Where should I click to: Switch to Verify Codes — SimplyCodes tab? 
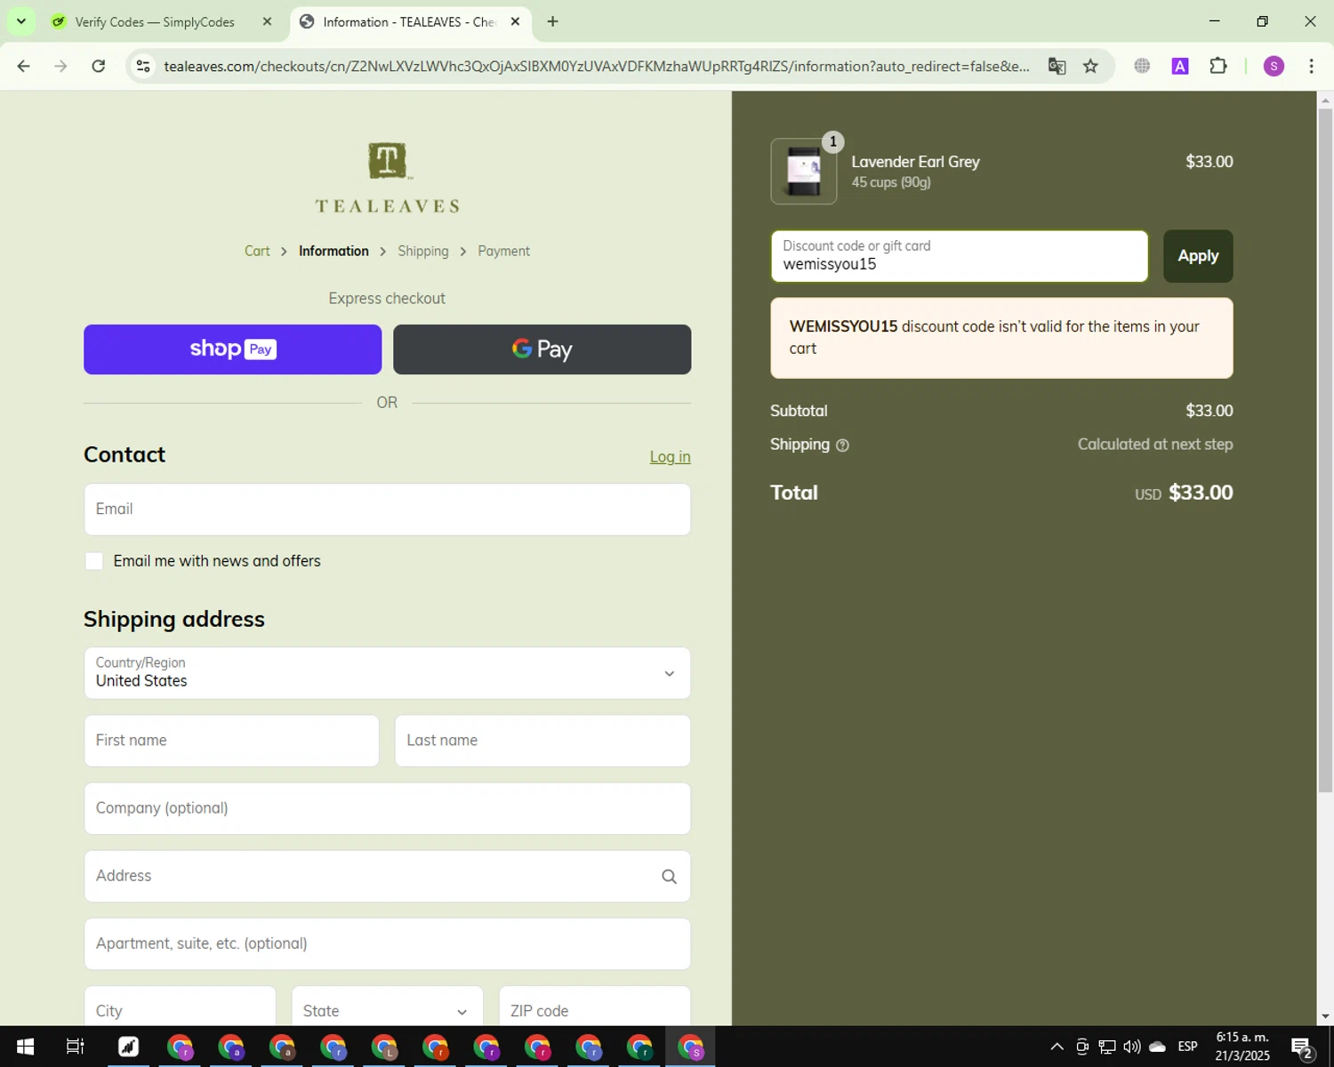coord(155,21)
